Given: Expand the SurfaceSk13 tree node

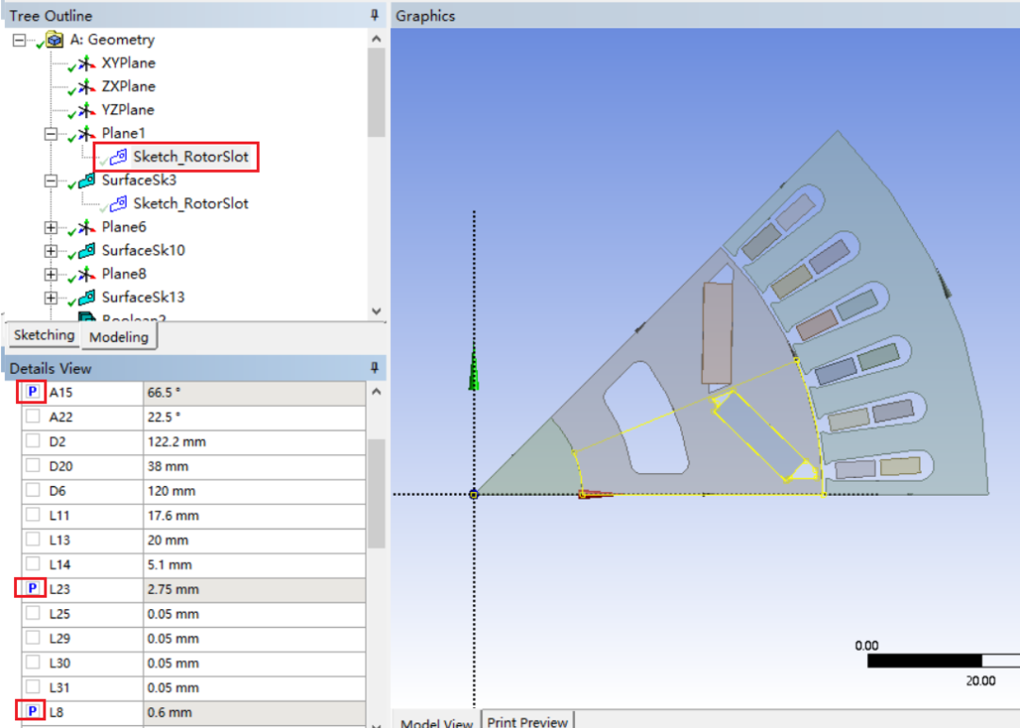Looking at the screenshot, I should [x=51, y=297].
